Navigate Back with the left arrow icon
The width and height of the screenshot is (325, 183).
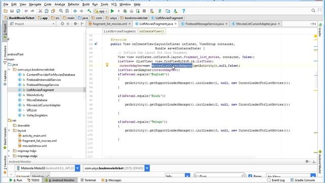pyautogui.click(x=75, y=11)
